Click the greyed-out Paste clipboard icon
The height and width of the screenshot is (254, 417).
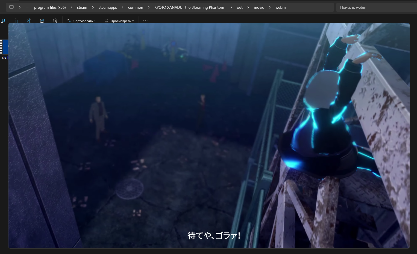(16, 21)
